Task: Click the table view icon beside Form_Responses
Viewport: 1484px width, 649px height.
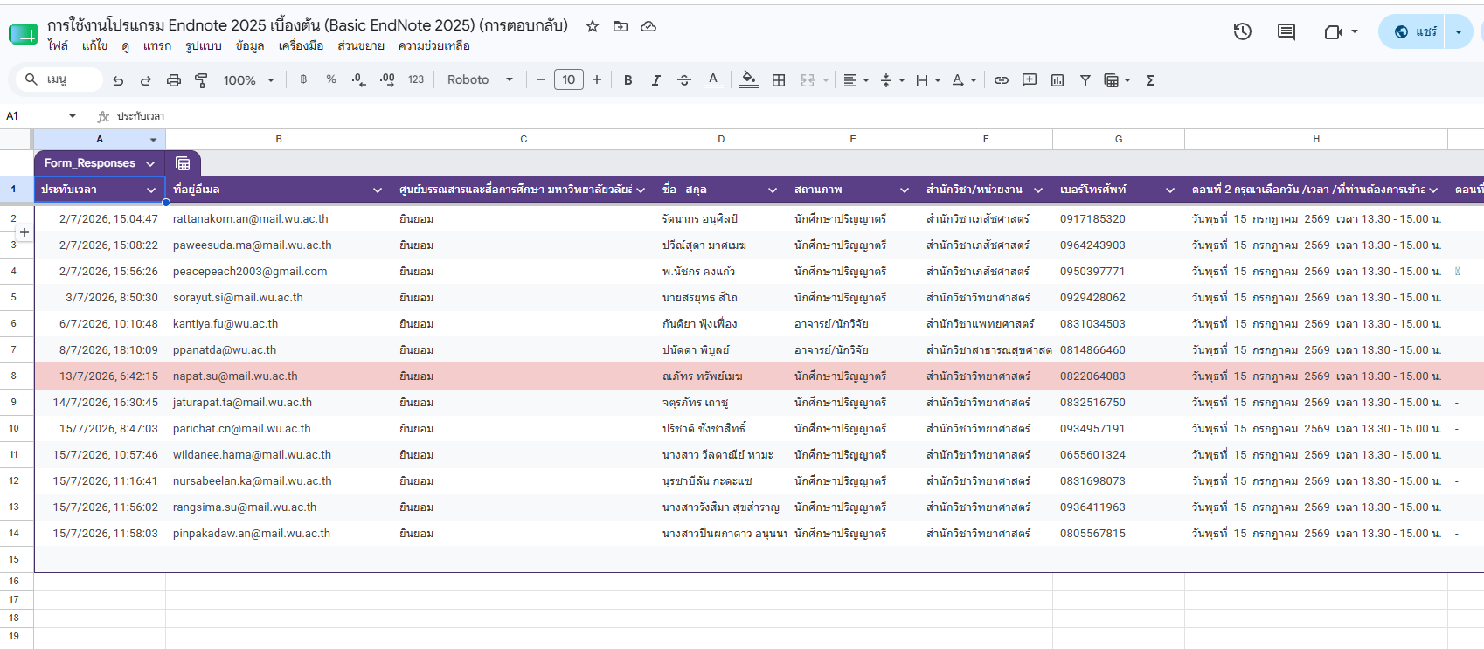Action: coord(183,163)
